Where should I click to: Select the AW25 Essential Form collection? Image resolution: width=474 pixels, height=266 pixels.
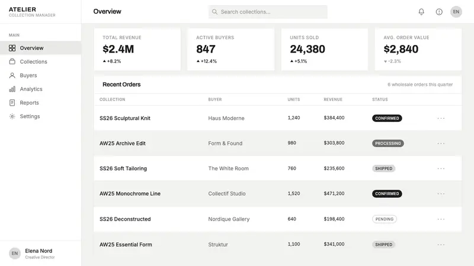tap(126, 245)
